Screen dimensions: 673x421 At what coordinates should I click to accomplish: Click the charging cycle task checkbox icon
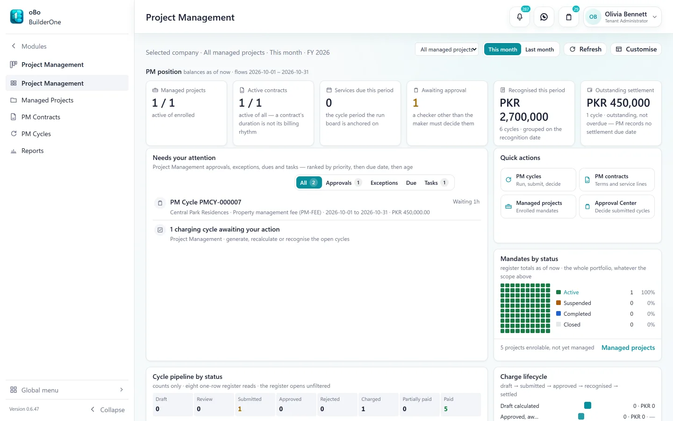pos(160,230)
